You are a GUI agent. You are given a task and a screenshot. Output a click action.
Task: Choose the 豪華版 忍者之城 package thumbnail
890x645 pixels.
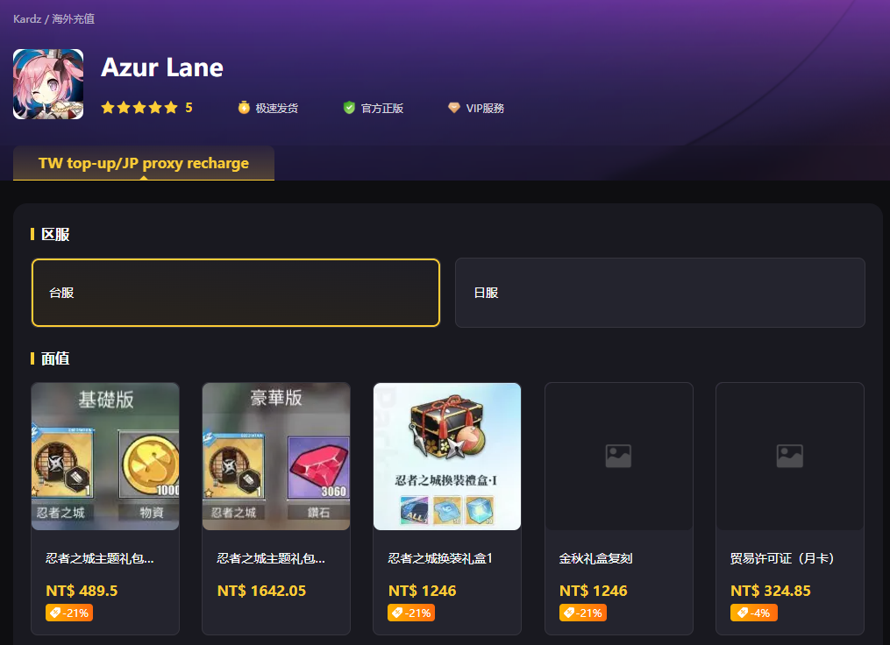[276, 457]
